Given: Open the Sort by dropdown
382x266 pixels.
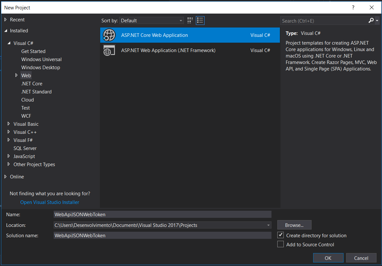Looking at the screenshot, I should pyautogui.click(x=152, y=21).
